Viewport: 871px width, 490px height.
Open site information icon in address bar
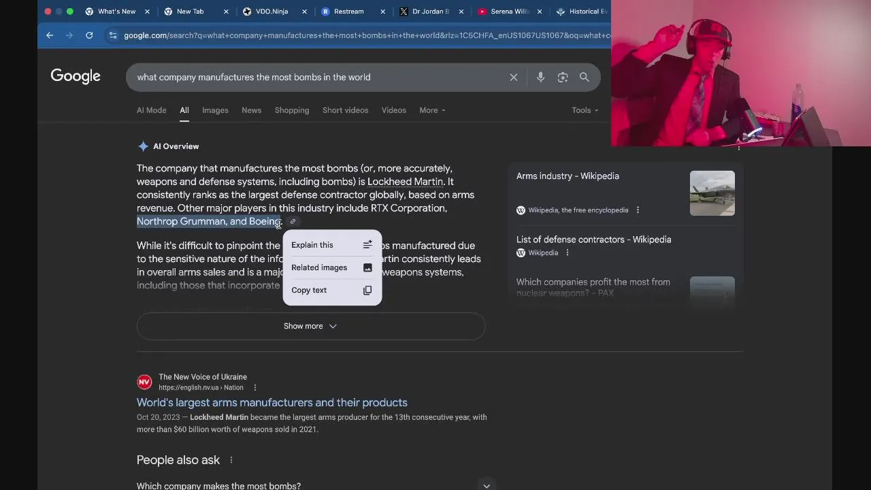tap(113, 35)
